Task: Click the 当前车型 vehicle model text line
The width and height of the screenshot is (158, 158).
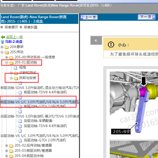Action: (56, 5)
